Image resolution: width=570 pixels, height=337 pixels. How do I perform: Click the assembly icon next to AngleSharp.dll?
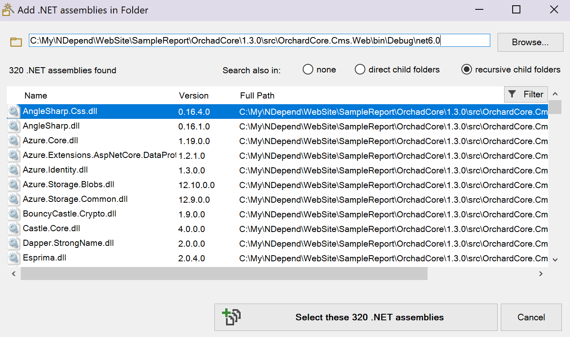[x=14, y=126]
